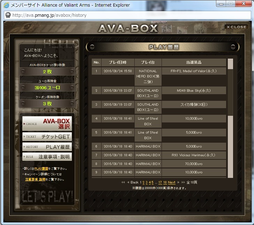The height and width of the screenshot is (225, 254).
Task: Click the first-page double-arrow pagination icon
Action: point(123,182)
